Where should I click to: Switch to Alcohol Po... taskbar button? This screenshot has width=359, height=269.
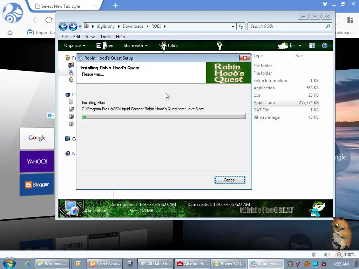[193, 264]
